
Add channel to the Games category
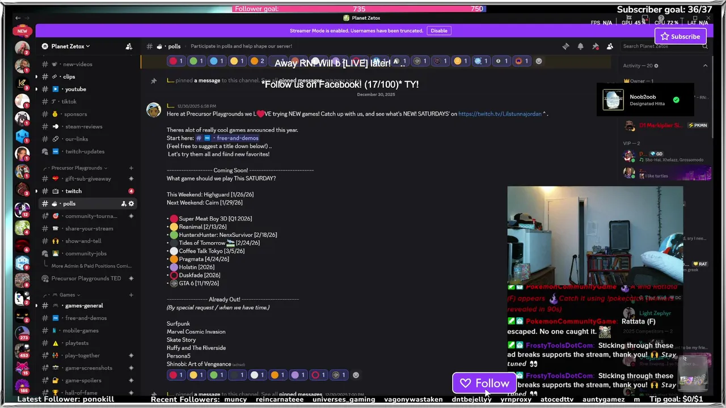(131, 295)
